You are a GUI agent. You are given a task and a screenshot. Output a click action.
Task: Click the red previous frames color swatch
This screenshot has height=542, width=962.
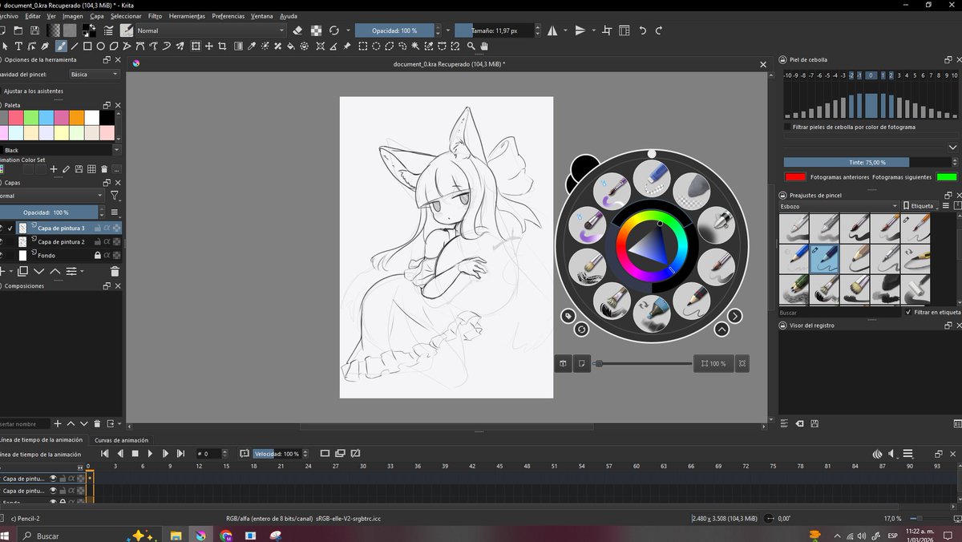point(794,176)
